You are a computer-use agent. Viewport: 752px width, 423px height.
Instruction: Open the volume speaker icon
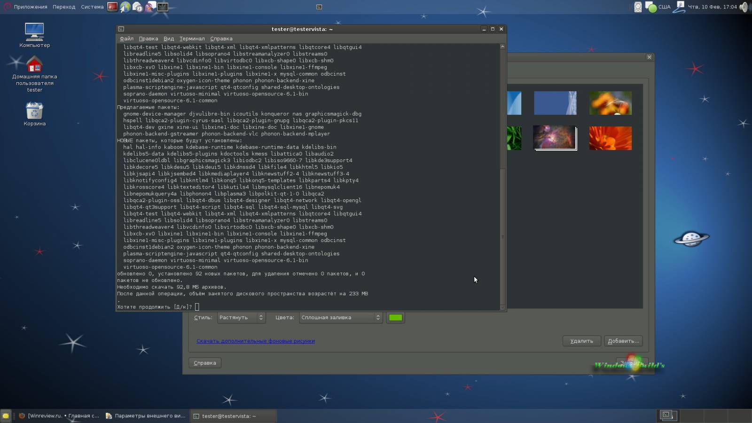pos(744,7)
